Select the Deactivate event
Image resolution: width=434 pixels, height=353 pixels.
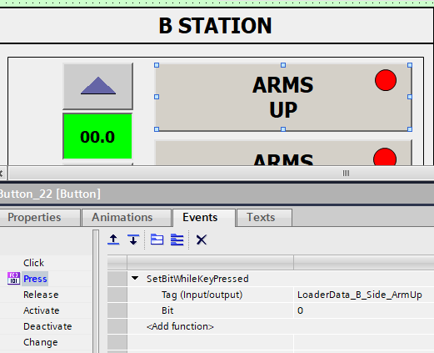[47, 326]
